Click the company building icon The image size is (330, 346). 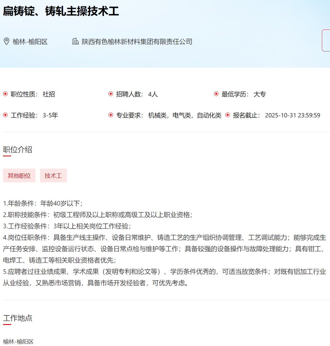pos(75,41)
